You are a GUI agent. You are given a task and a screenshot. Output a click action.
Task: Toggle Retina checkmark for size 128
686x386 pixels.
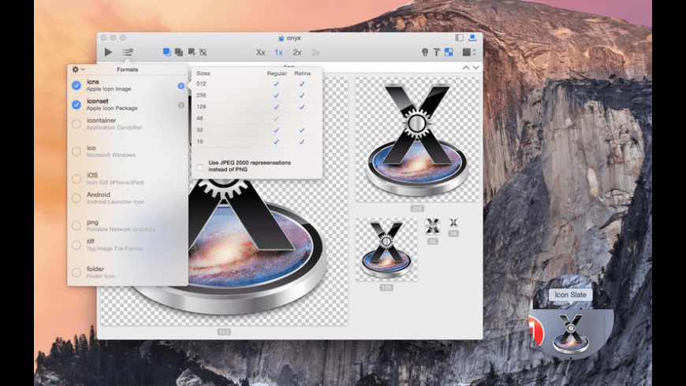(x=302, y=106)
